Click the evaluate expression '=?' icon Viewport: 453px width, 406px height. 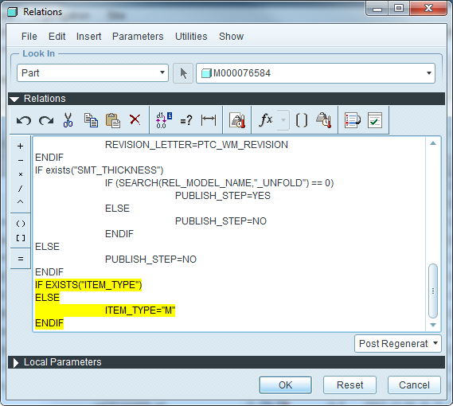[186, 120]
